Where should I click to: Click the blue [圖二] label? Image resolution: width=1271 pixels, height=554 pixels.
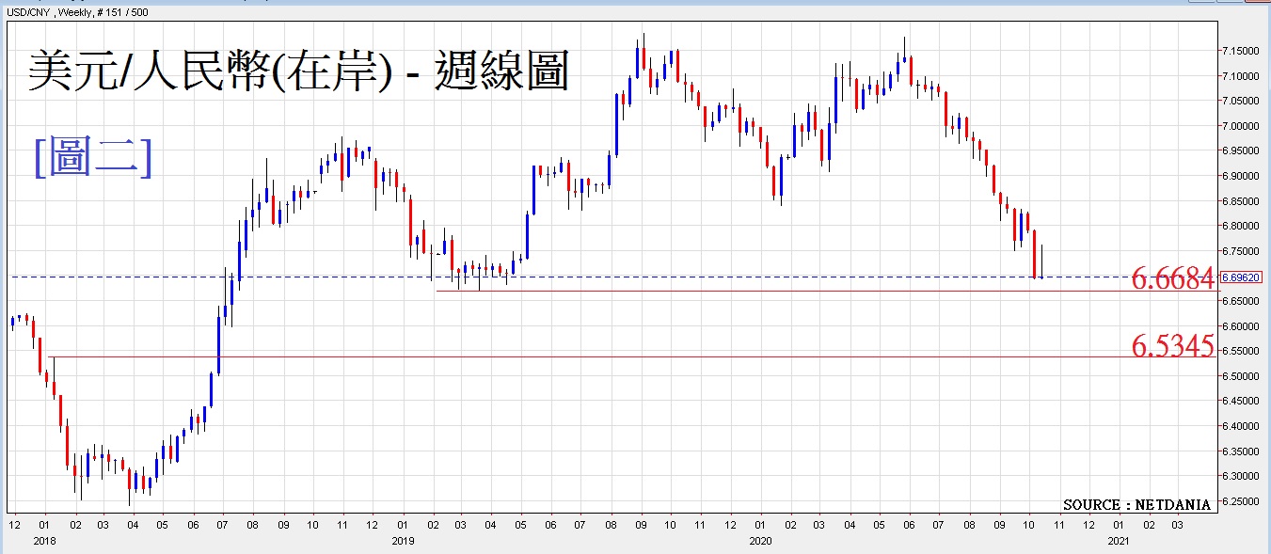click(x=92, y=156)
